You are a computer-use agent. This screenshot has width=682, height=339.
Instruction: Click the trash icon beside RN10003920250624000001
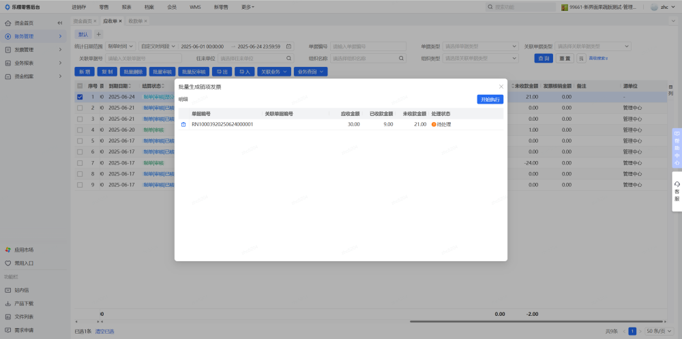183,124
